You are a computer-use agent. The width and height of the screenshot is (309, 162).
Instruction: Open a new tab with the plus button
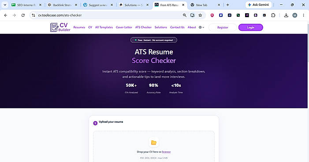227,5
